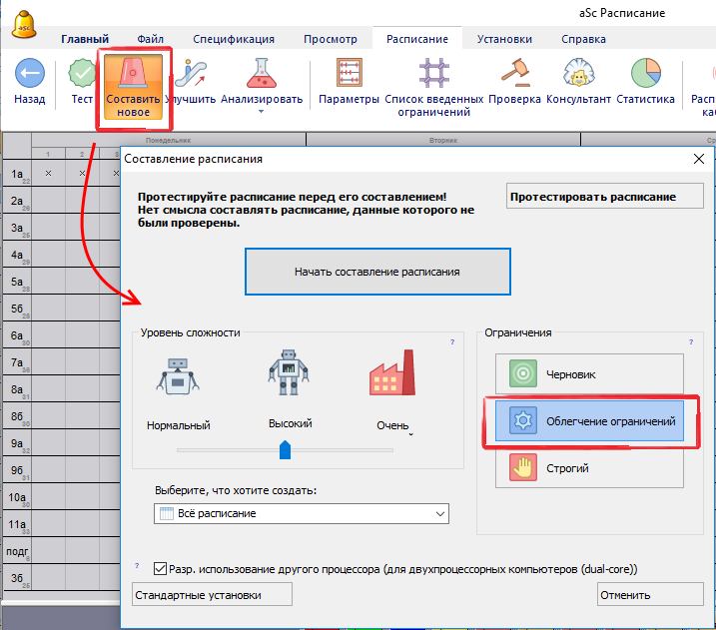Image resolution: width=716 pixels, height=630 pixels.
Task: Toggle the dual-core processor checkbox
Action: pos(161,568)
